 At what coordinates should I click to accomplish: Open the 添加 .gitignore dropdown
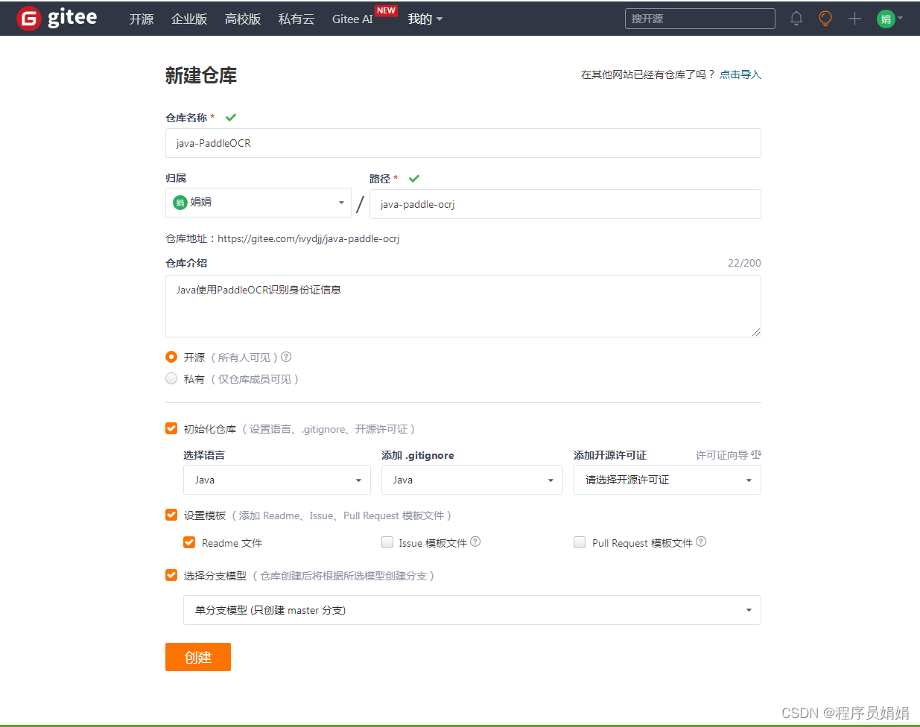[x=472, y=480]
